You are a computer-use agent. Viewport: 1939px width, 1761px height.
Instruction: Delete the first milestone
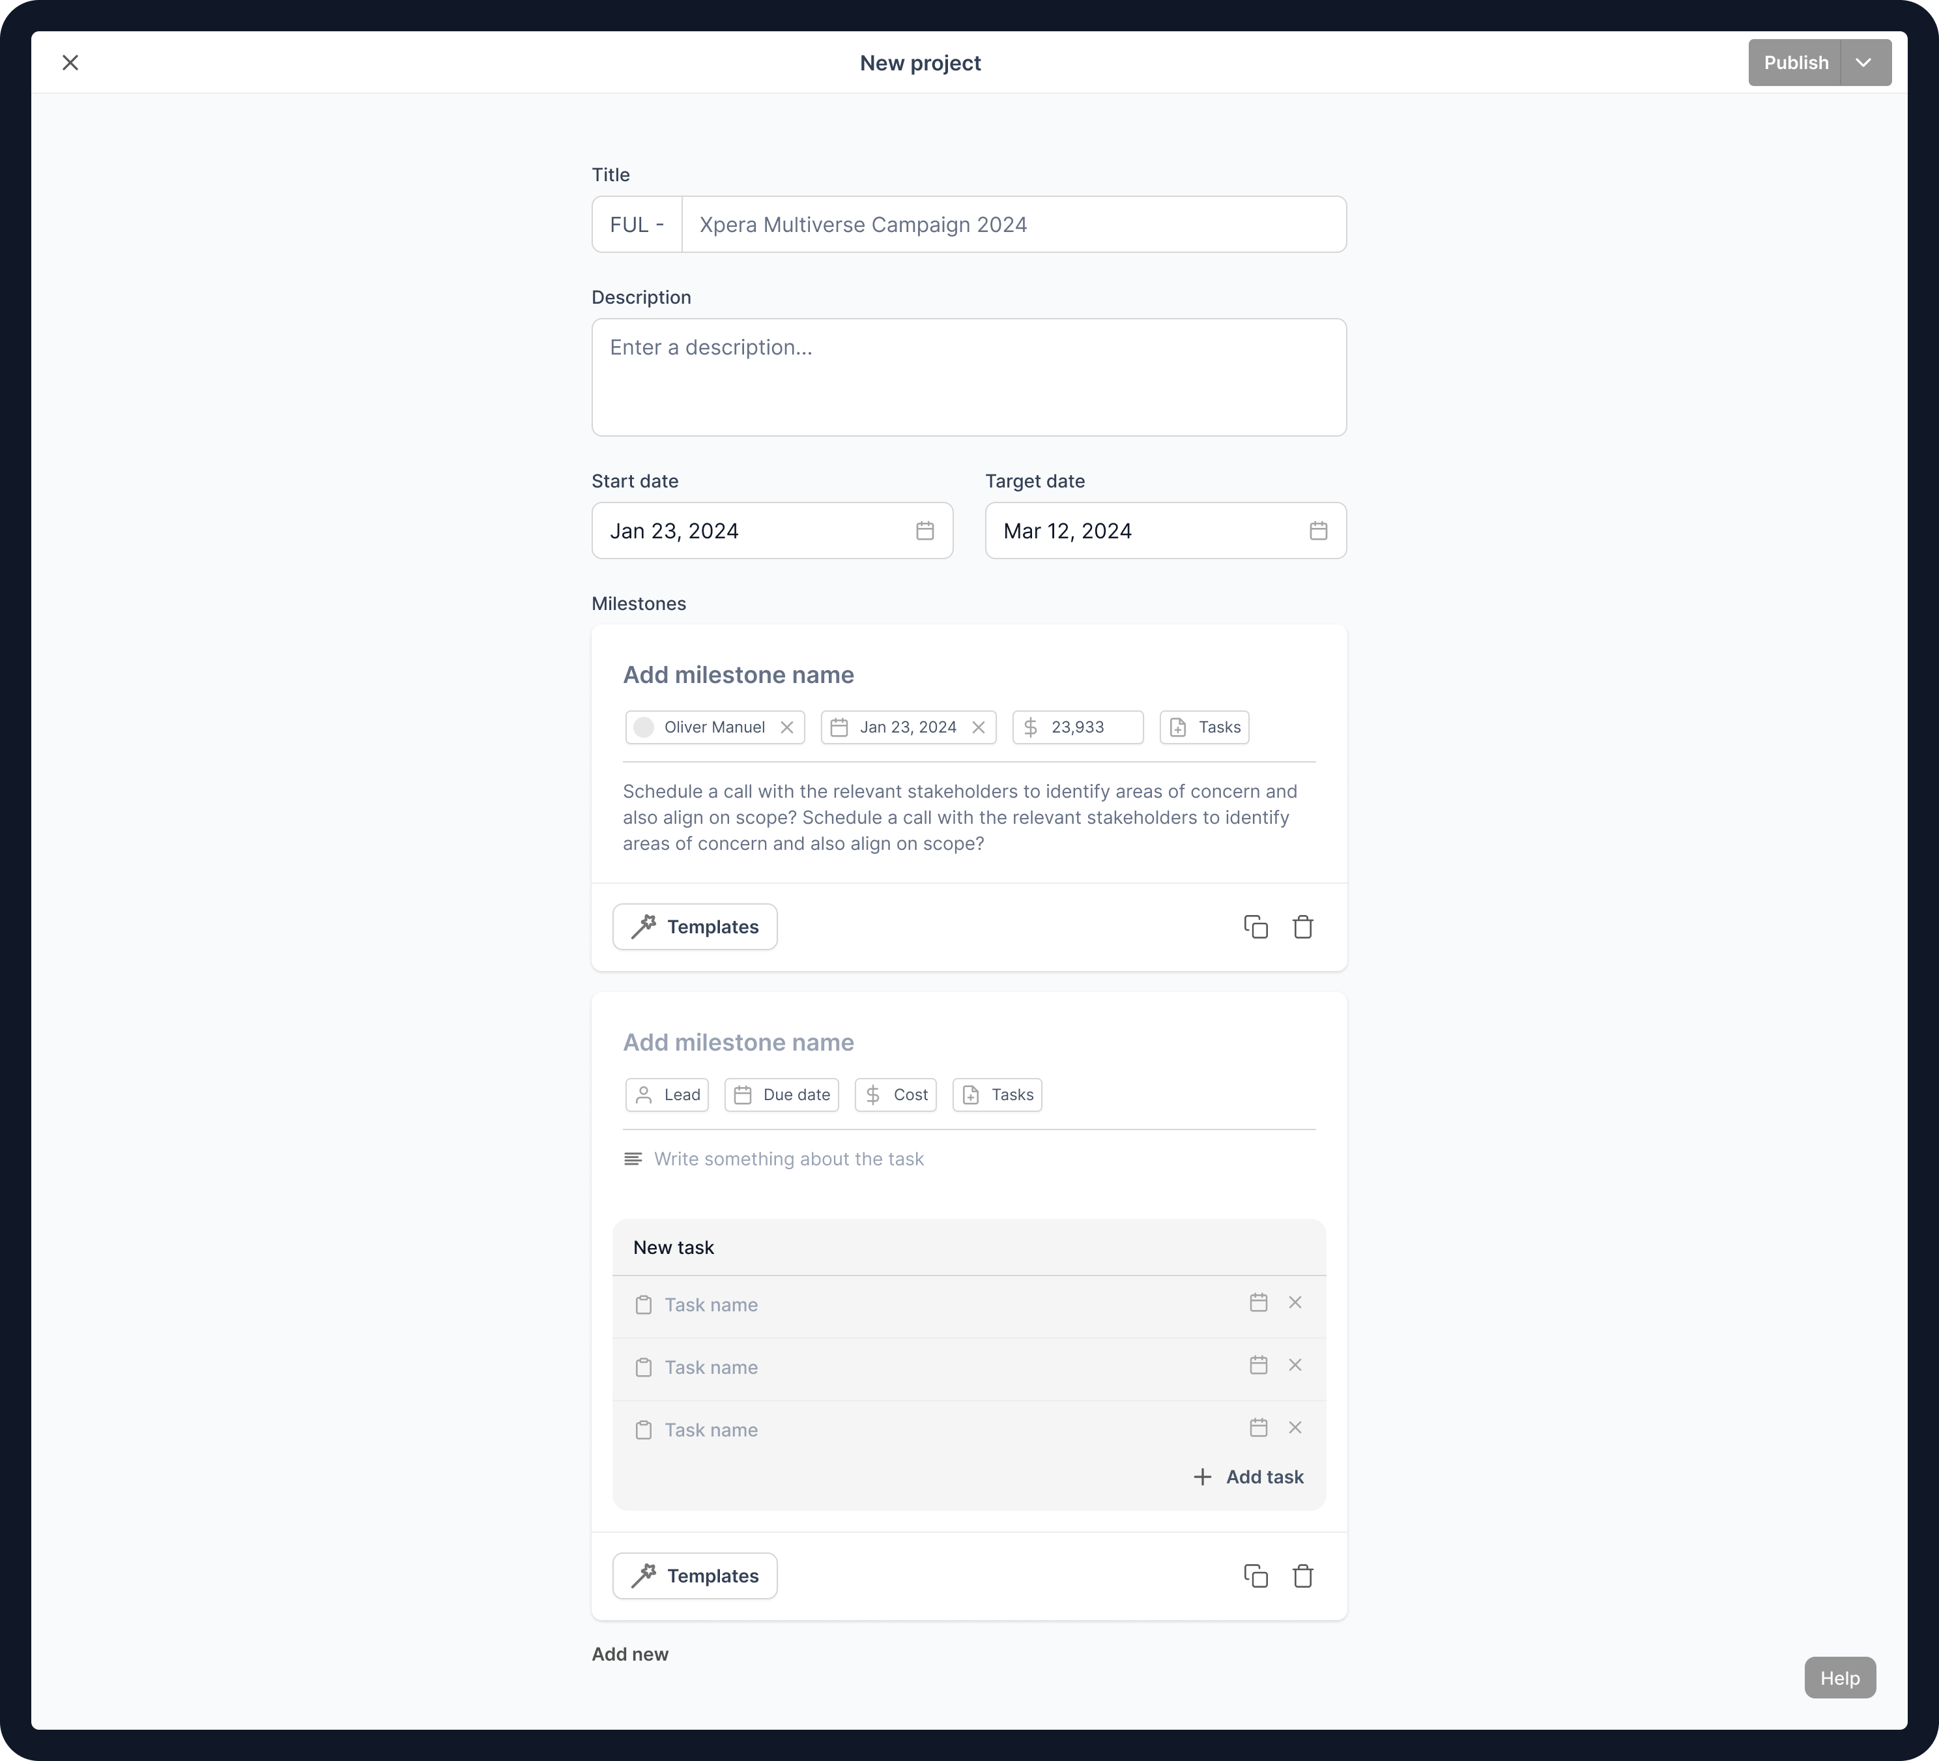click(1302, 927)
